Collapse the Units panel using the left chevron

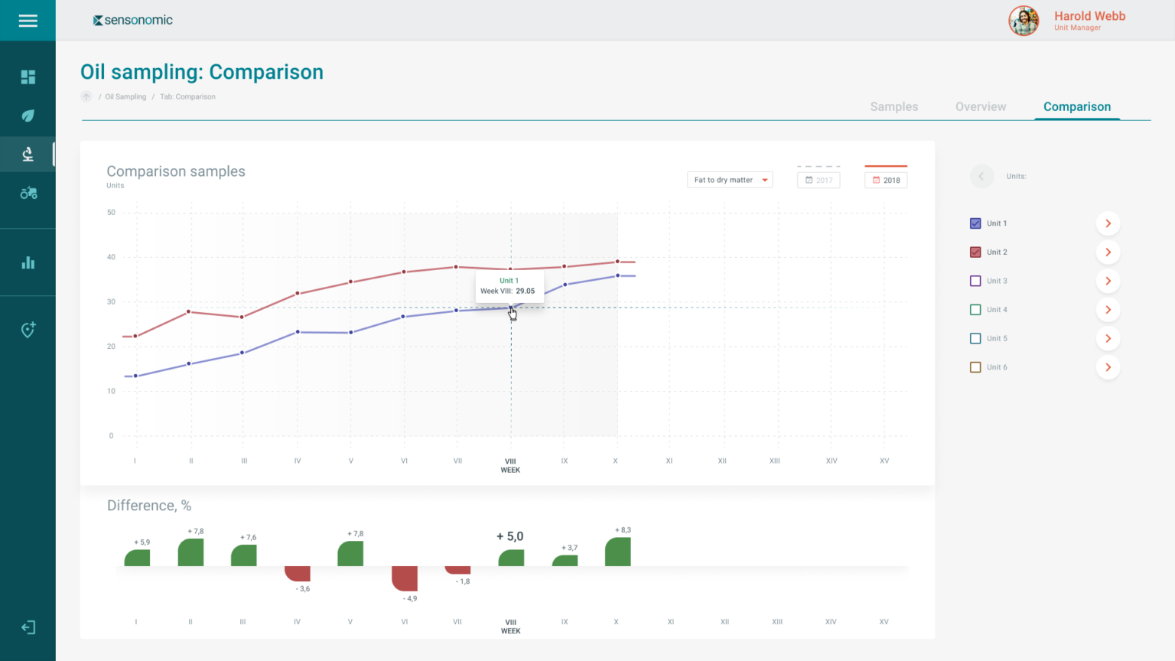(982, 176)
